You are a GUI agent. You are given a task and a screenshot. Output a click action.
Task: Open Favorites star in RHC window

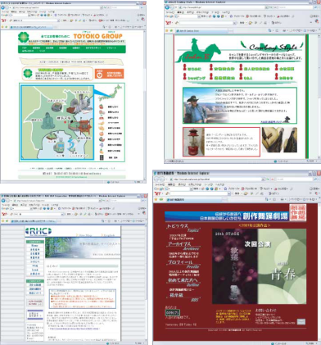[x=2, y=220]
